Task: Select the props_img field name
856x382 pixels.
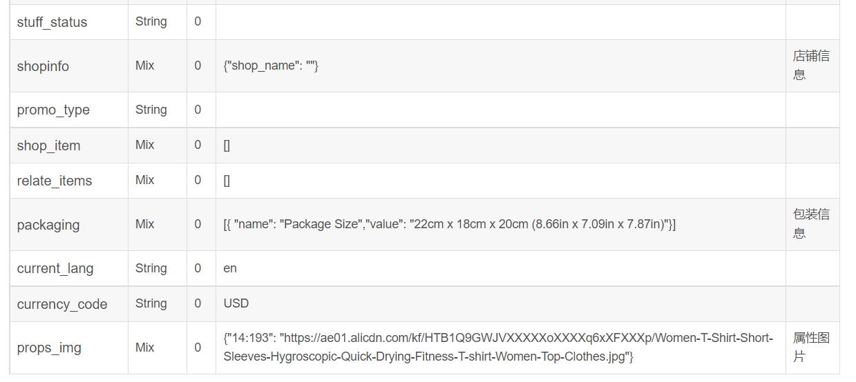Action: point(49,348)
